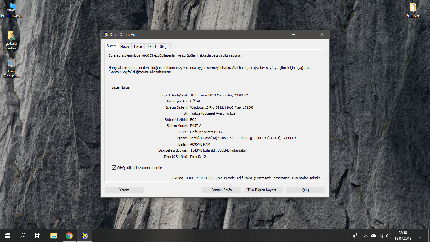Screen dimensions: 430x242
Task: Click Tüm Bilgileri Kaydet button
Action: 263,190
